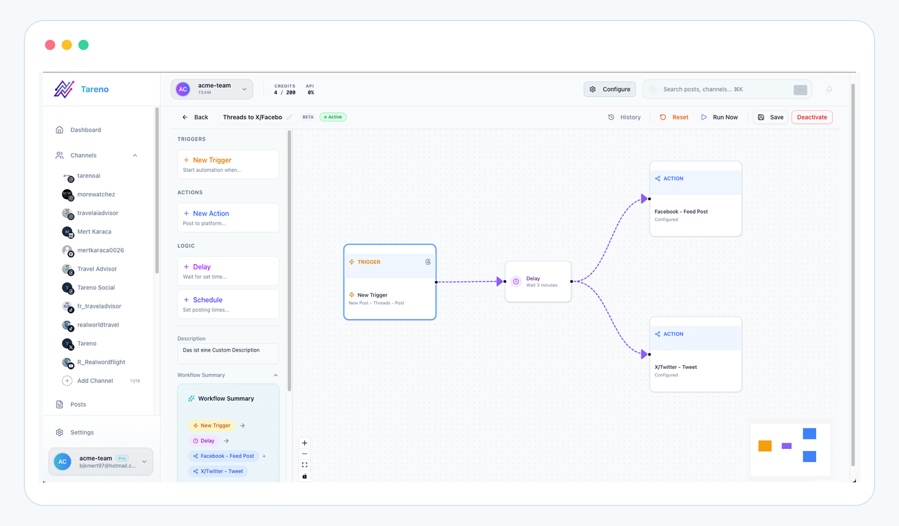Deactivate the workflow

coord(812,117)
